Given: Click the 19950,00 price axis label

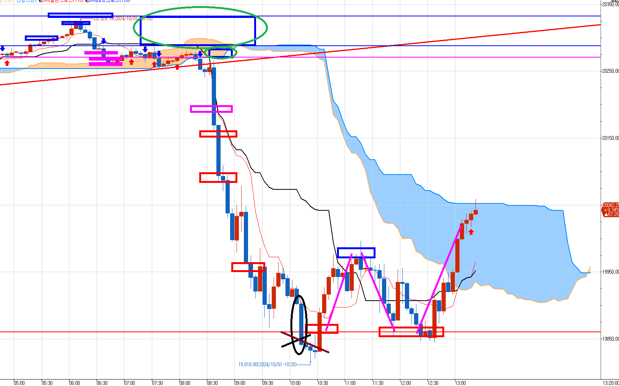Looking at the screenshot, I should pos(611,272).
